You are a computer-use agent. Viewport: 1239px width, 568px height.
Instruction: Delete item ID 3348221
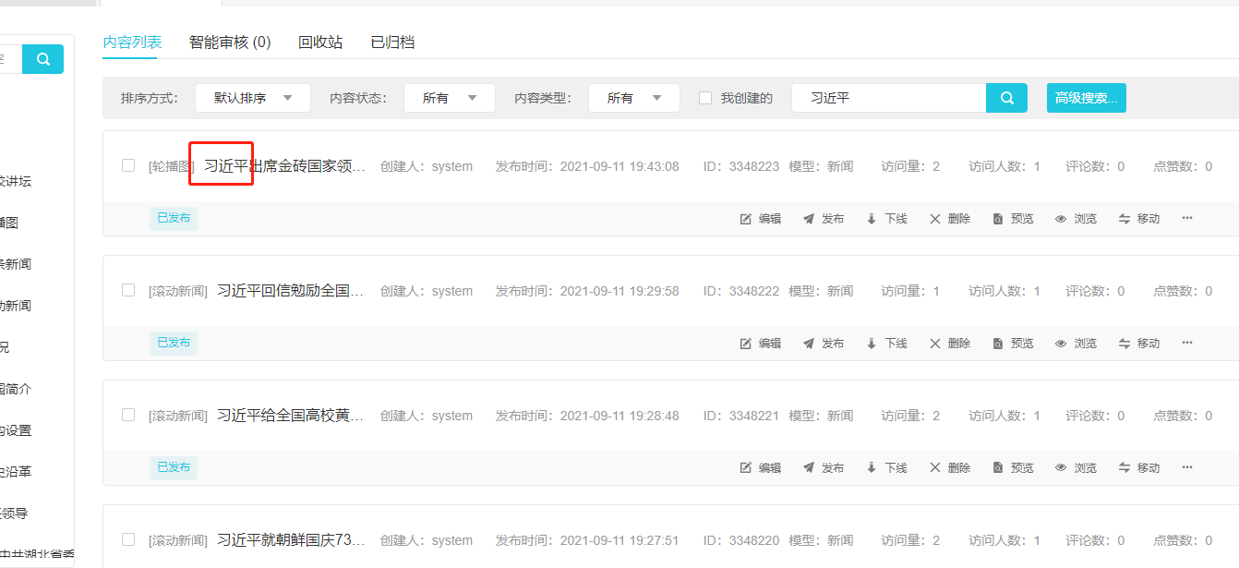(950, 468)
